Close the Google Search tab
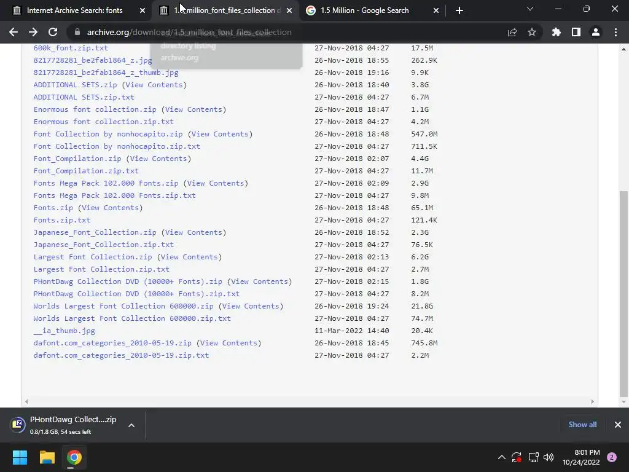 [x=436, y=10]
